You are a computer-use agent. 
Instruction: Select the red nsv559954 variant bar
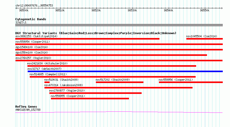click(119, 44)
